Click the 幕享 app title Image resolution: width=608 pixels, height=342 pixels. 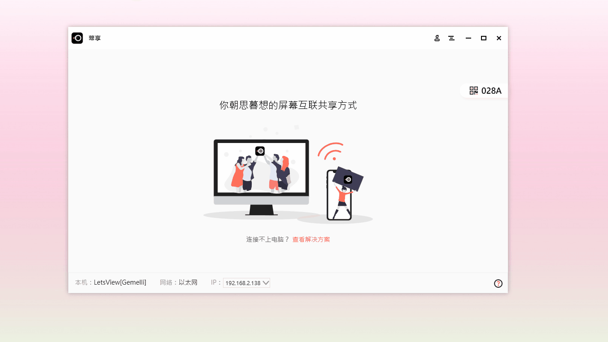(x=94, y=38)
